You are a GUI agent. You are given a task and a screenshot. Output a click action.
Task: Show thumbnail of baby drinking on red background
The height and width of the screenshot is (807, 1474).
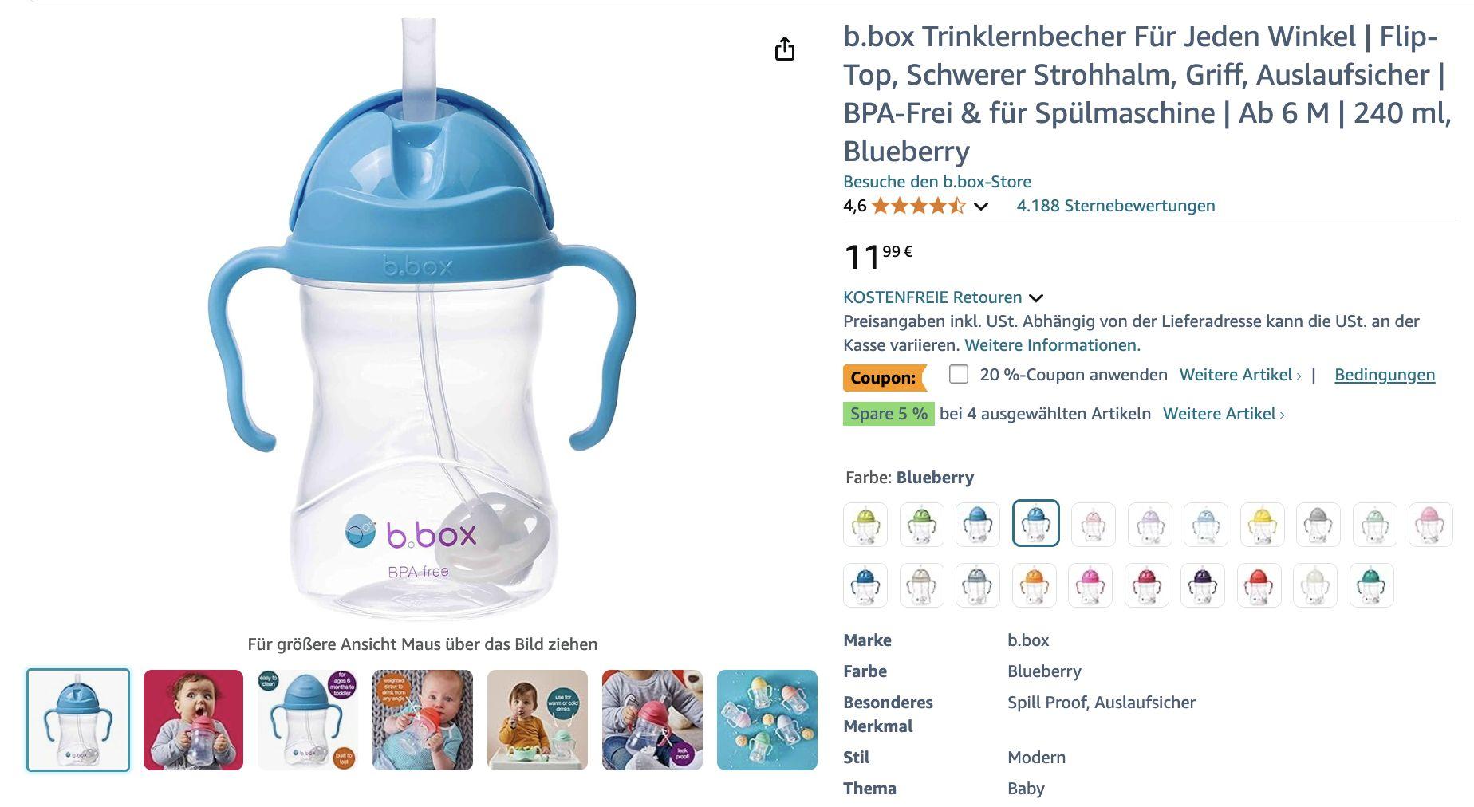click(x=193, y=720)
